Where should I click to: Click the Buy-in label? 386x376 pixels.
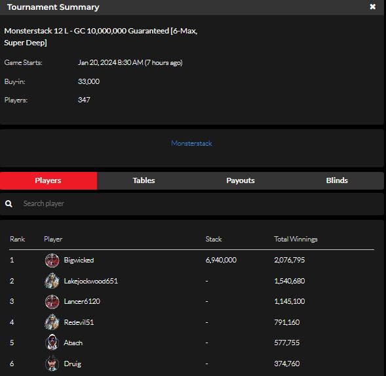14,81
